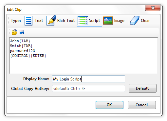This screenshot has height=121, width=167.
Task: Select the Rich Text clip type
Action: (x=61, y=21)
